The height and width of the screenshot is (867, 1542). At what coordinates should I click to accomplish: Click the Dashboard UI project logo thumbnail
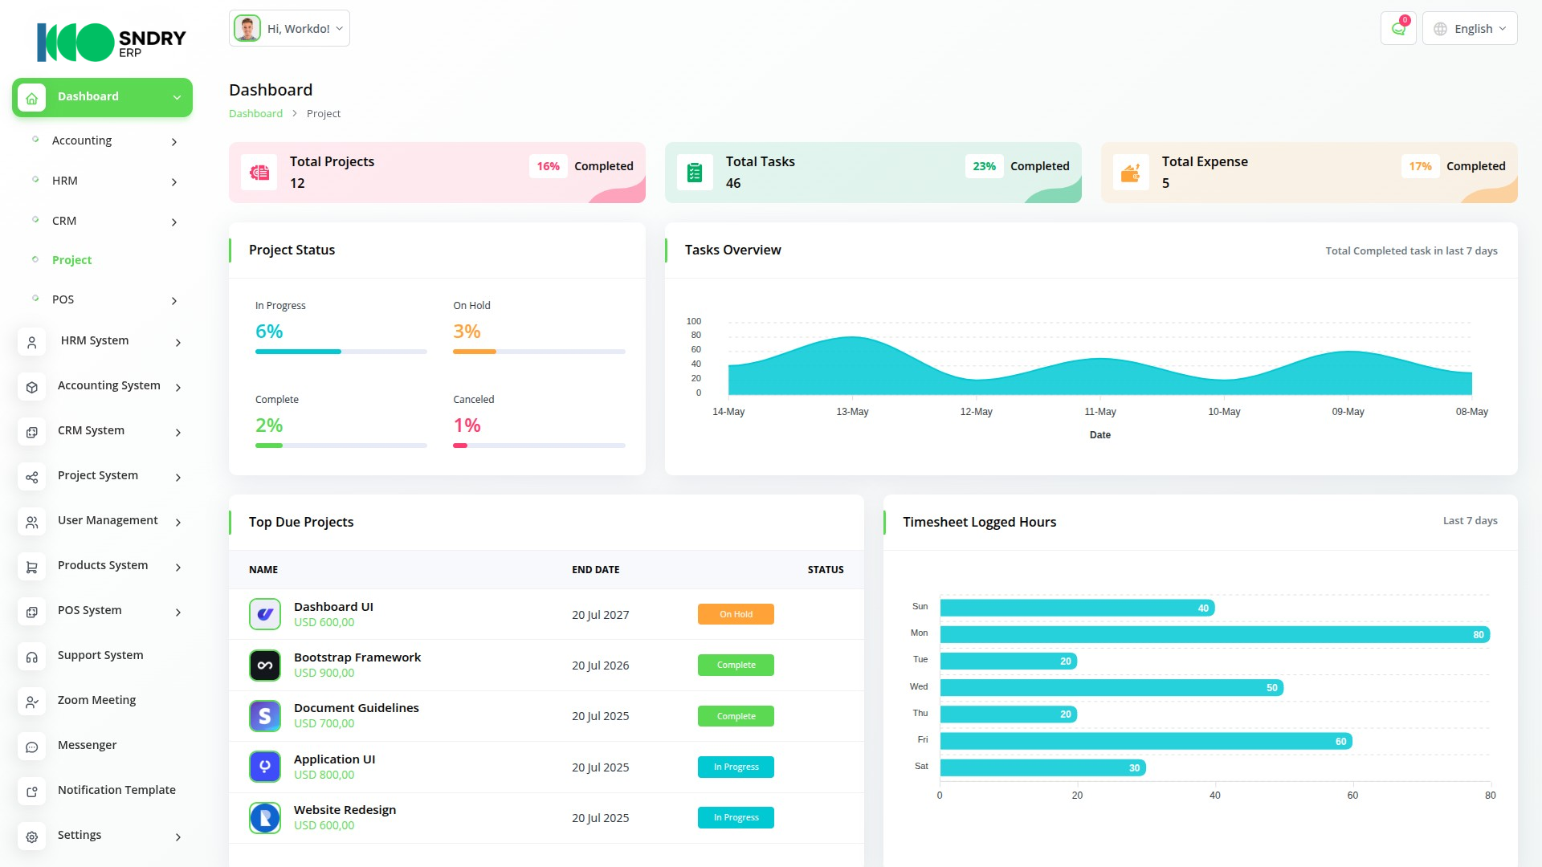pos(264,614)
